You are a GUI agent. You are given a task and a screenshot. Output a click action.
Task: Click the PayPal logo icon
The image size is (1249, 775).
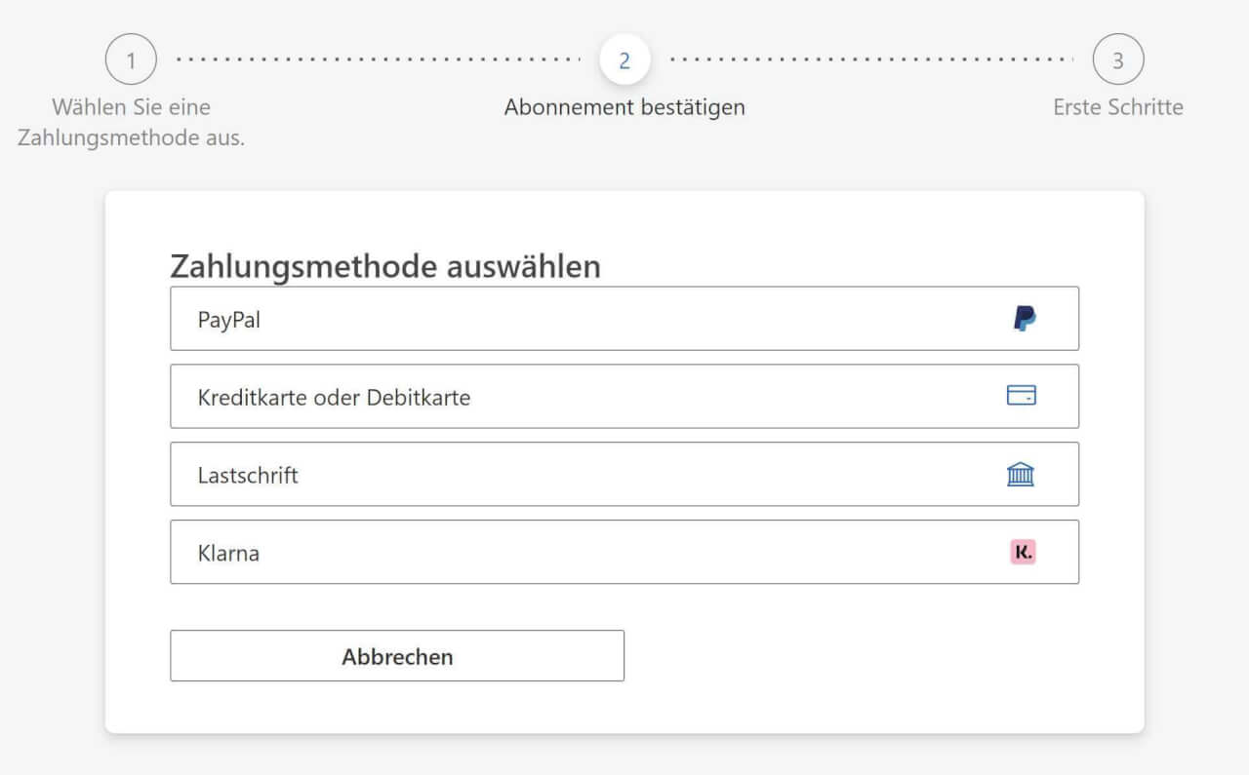[1024, 319]
